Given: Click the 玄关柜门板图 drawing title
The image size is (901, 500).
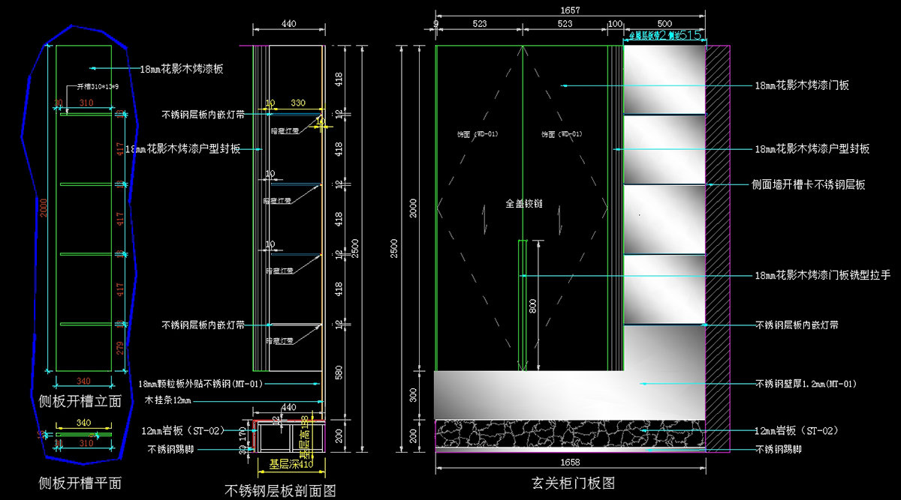Looking at the screenshot, I should click(573, 484).
